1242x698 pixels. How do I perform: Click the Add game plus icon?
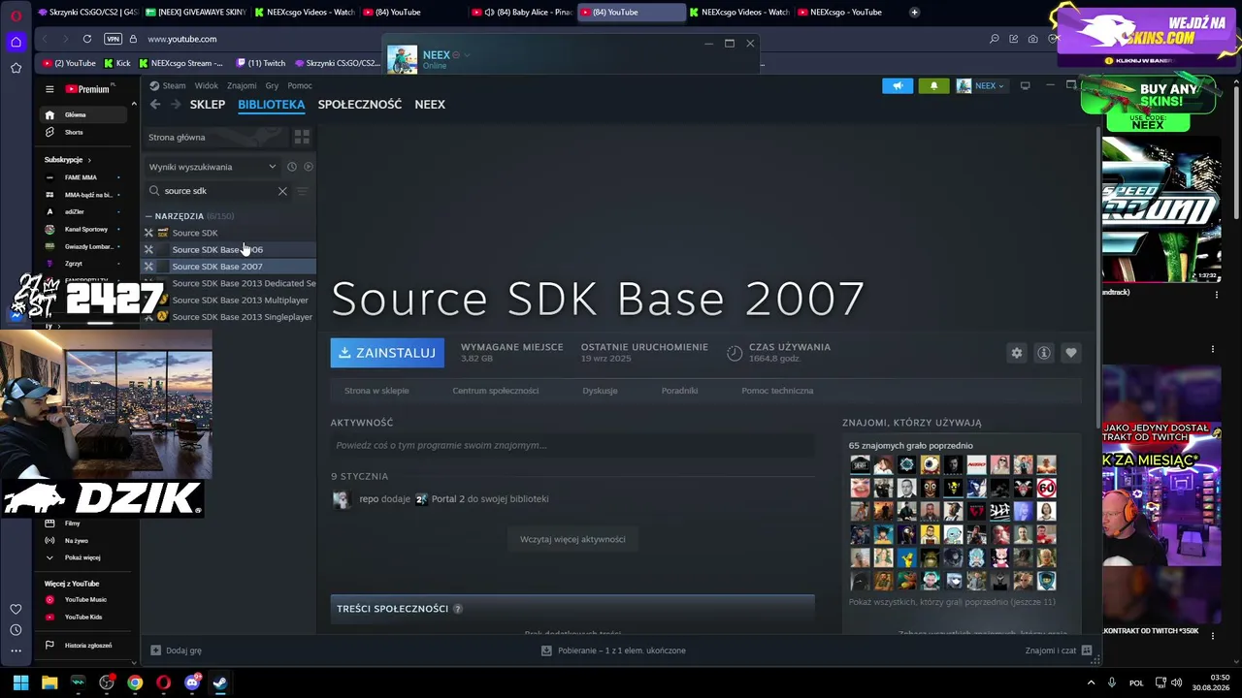click(155, 650)
